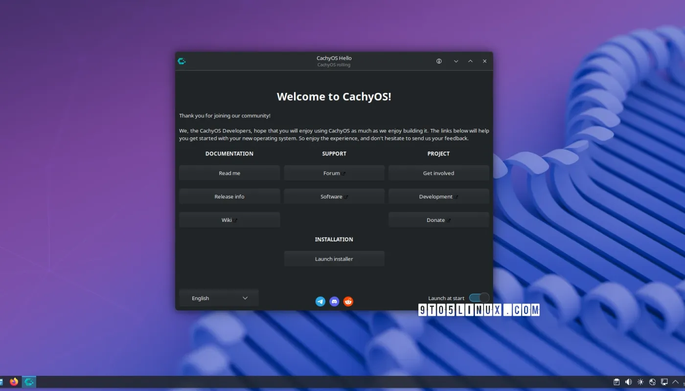Click the 'Thank you for joining our community!' text
The width and height of the screenshot is (685, 391).
point(225,116)
